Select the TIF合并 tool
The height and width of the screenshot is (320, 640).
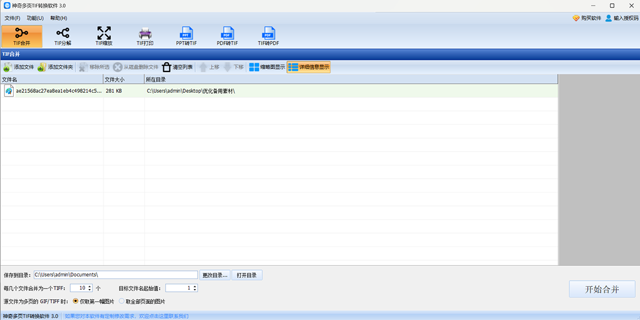point(22,36)
